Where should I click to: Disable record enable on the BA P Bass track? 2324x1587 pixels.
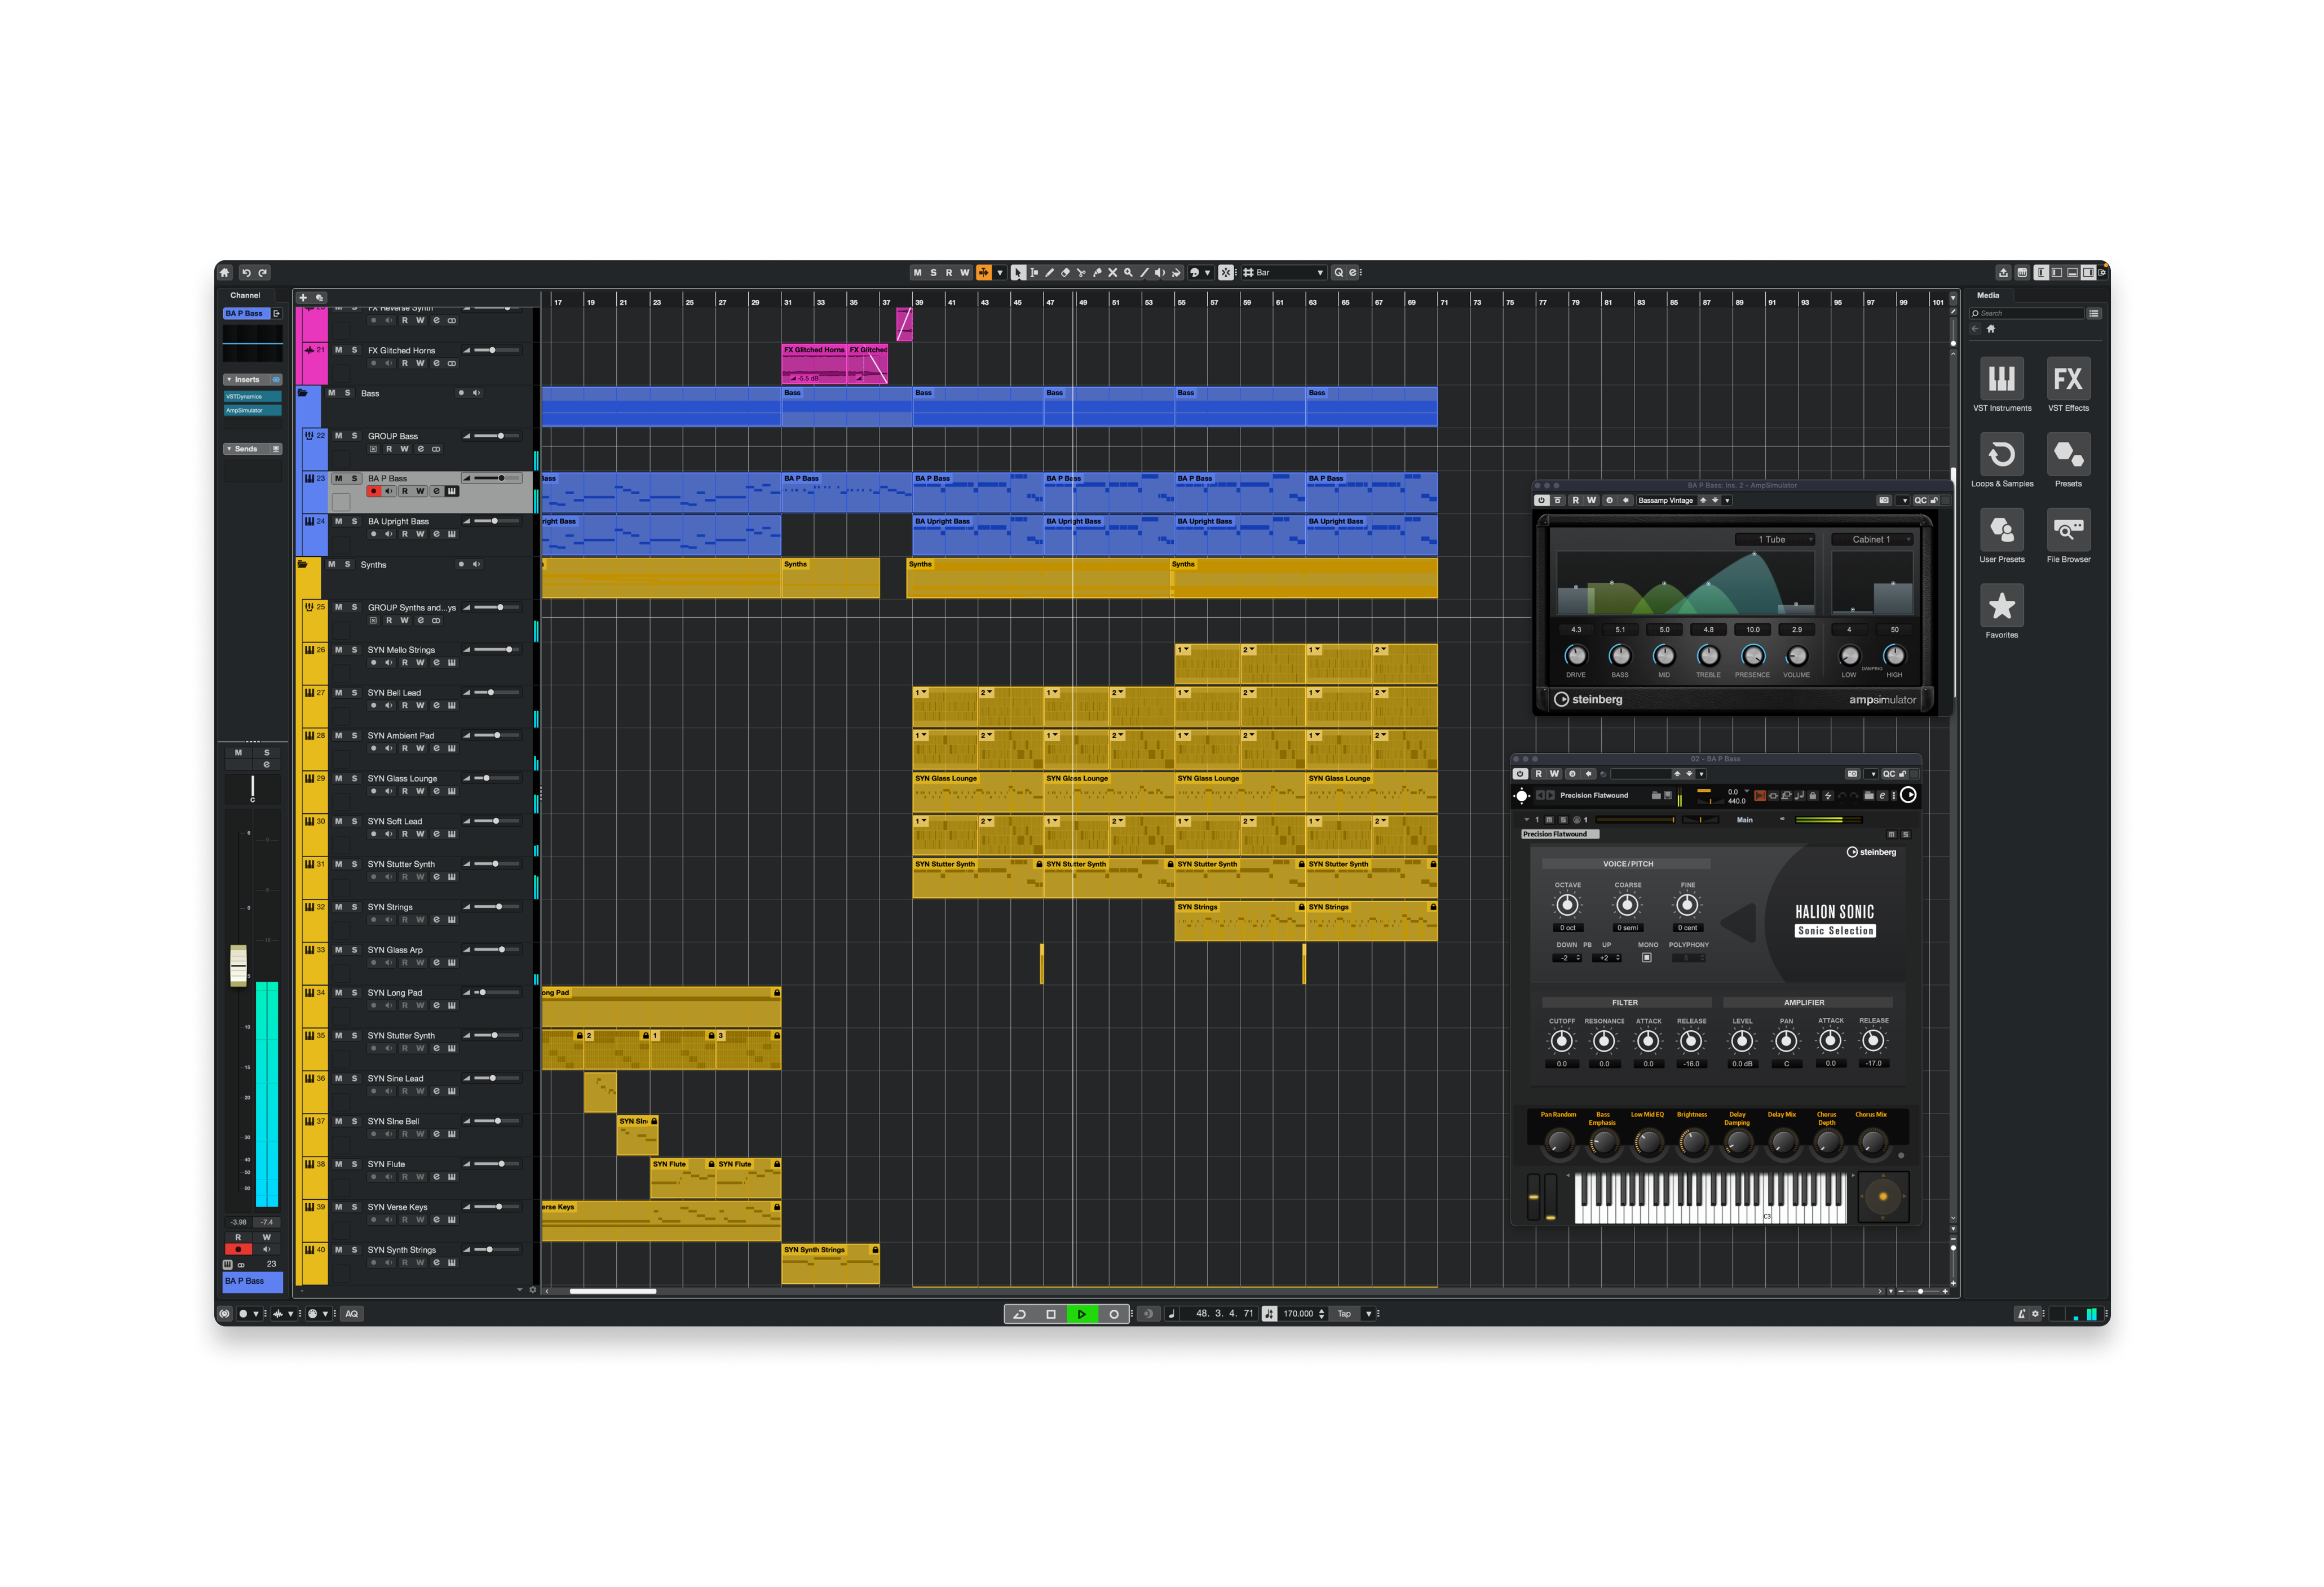(x=374, y=491)
